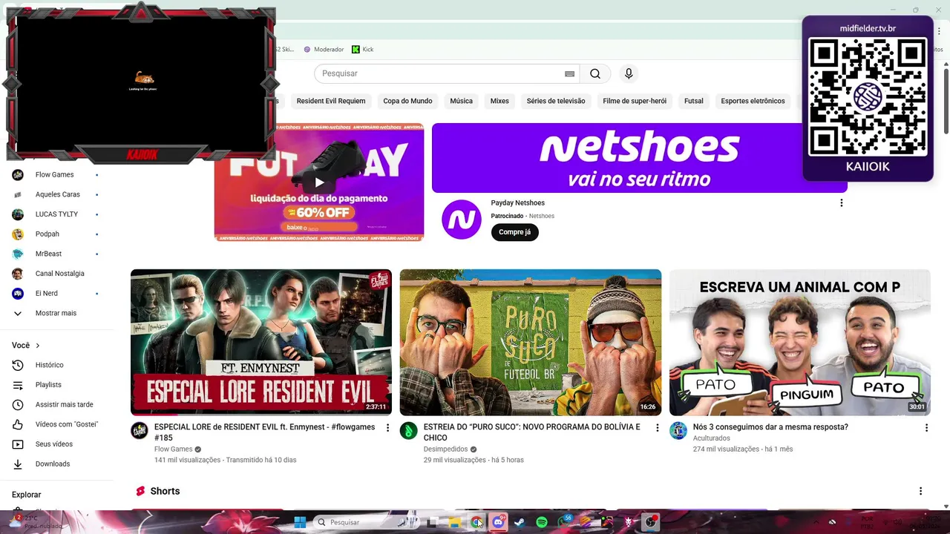Screen dimensions: 950x534
Task: Open LUCAS TYLTY subscription
Action: pyautogui.click(x=56, y=214)
